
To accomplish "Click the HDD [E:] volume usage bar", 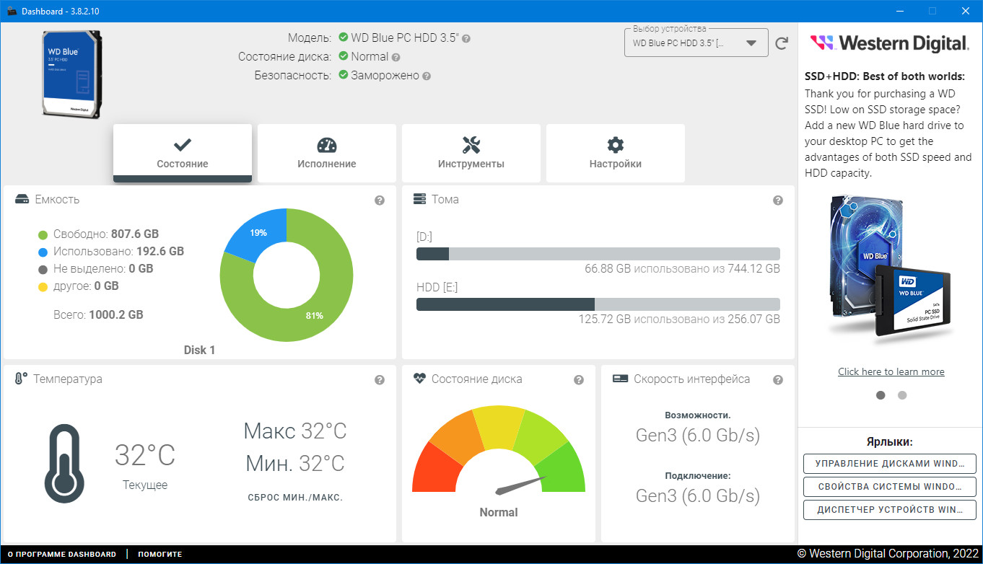I will tap(598, 304).
